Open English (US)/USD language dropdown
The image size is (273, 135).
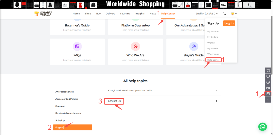[207, 14]
